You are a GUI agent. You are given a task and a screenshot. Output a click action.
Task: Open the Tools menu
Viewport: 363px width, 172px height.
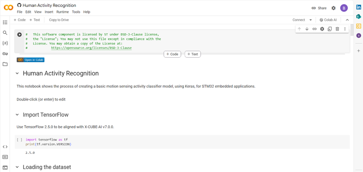click(76, 12)
